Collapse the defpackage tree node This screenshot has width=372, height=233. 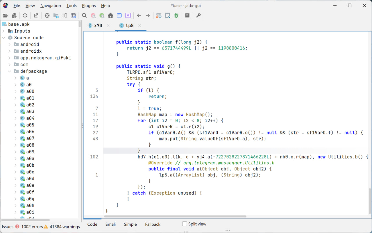pos(10,71)
